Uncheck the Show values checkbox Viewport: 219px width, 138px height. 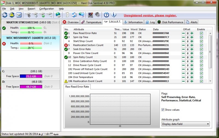pyautogui.click(x=163, y=110)
